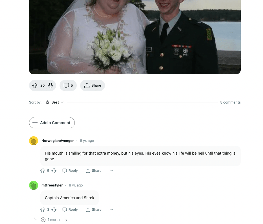Upvote mtfreestyler's Shrek comment

[x=43, y=210]
